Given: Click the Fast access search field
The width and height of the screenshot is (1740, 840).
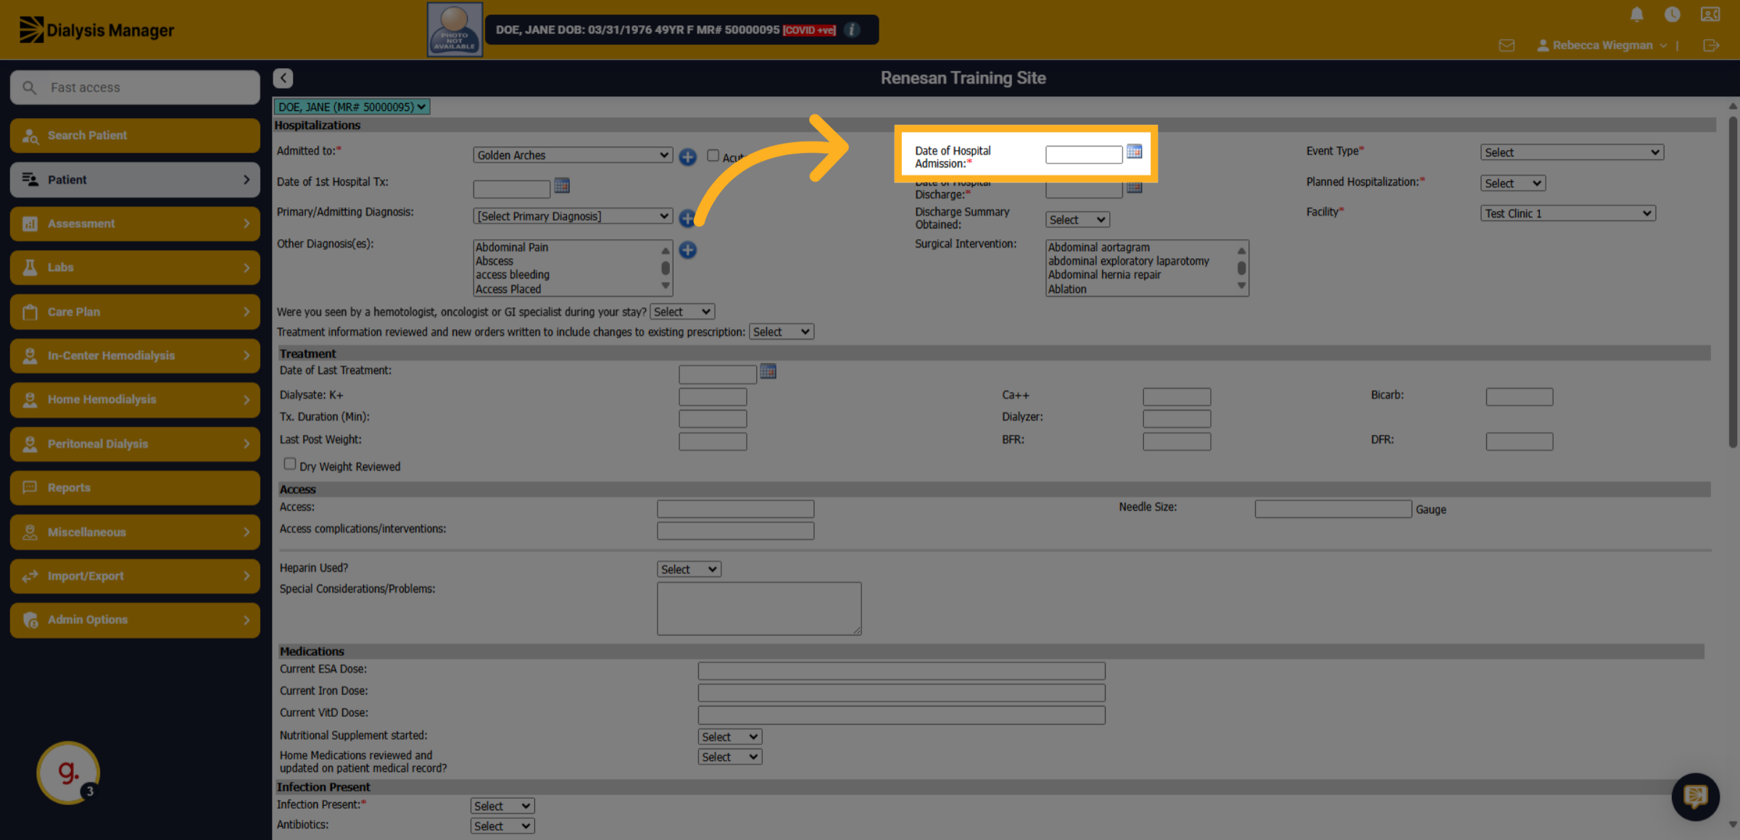Looking at the screenshot, I should 135,88.
